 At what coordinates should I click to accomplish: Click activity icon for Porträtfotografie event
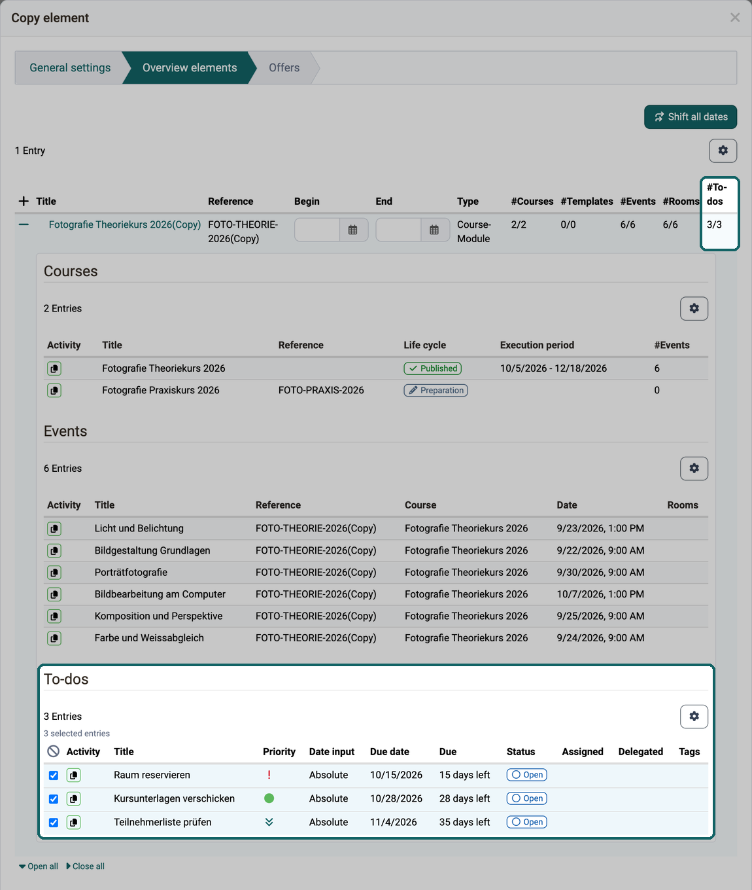pos(54,573)
